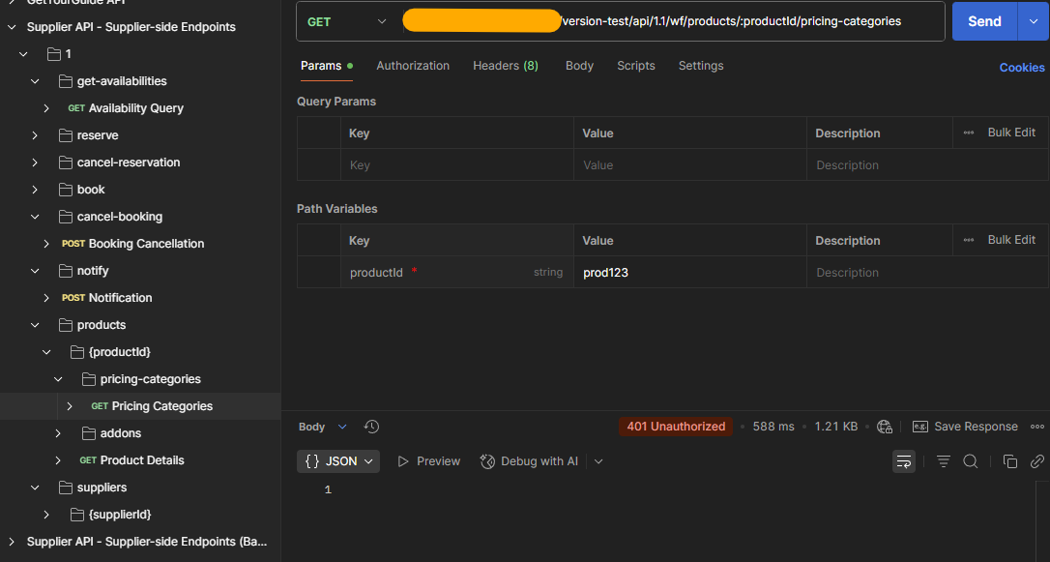Click Bulk Edit for Path Variables
The width and height of the screenshot is (1050, 562).
(x=1011, y=240)
